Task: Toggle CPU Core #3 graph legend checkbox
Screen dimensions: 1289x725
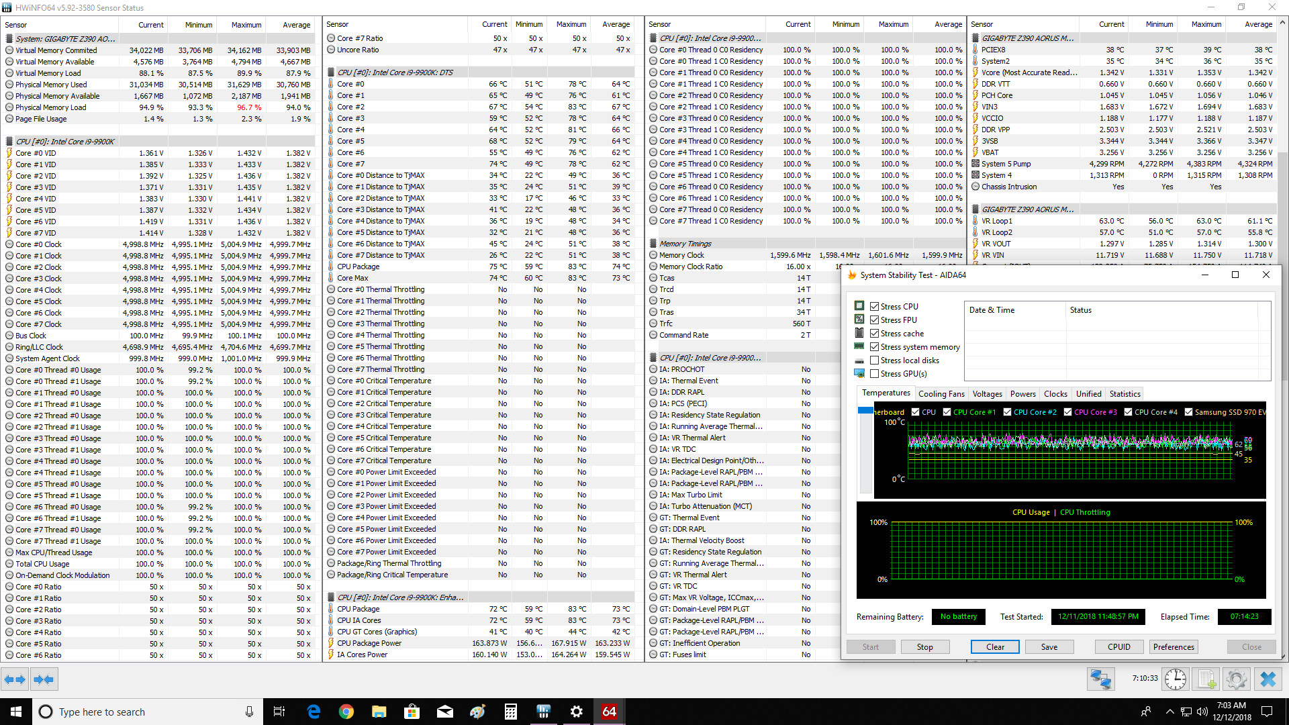Action: pos(1067,412)
